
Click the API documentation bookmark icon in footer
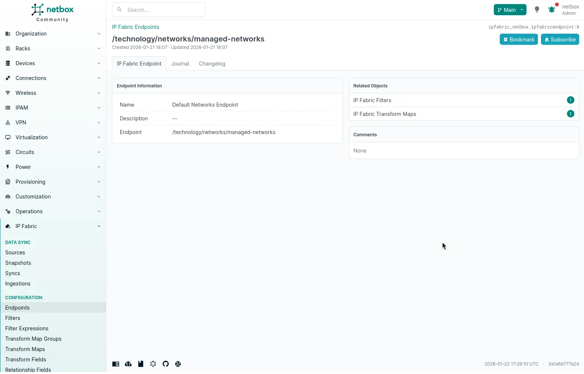141,364
